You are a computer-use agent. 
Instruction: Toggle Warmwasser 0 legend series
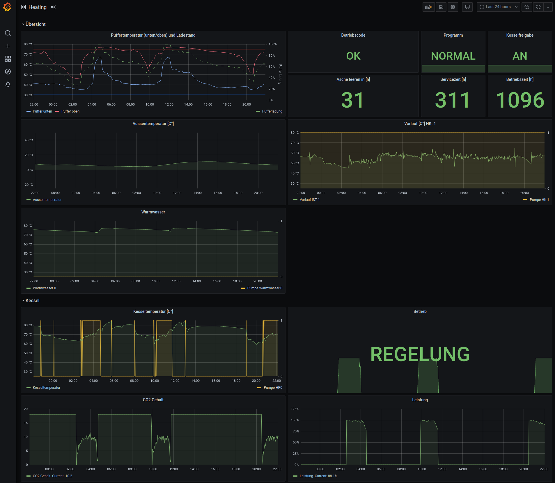point(45,288)
